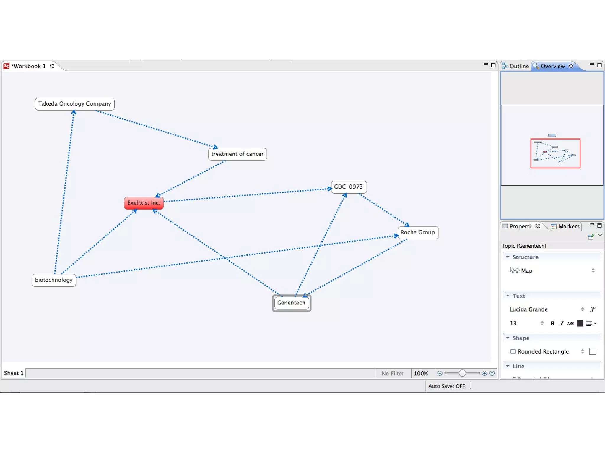Click the No Filter status label
The image size is (605, 454).
[x=393, y=373]
